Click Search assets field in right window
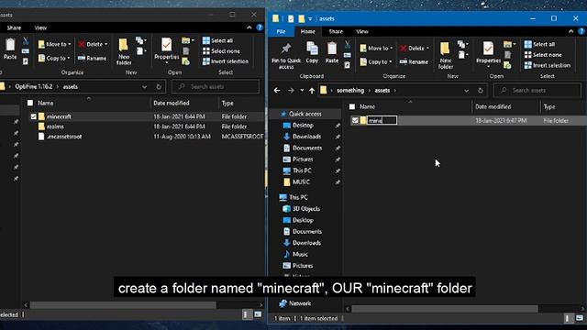 pyautogui.click(x=537, y=90)
